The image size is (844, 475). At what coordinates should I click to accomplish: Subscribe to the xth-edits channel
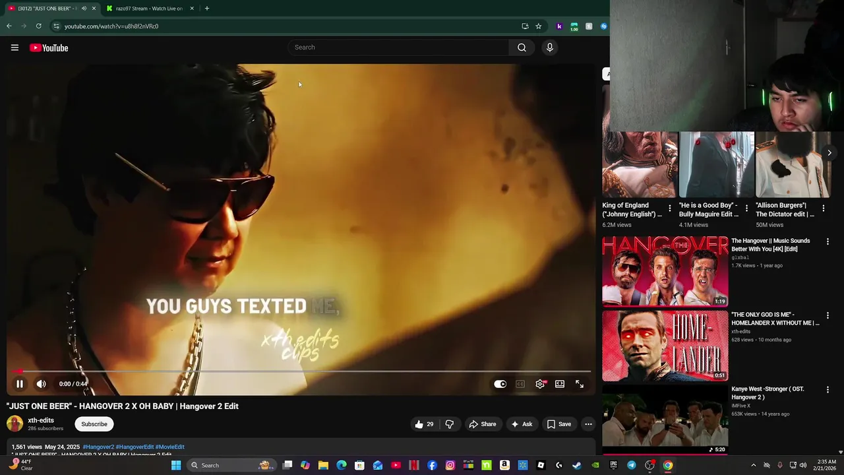94,424
